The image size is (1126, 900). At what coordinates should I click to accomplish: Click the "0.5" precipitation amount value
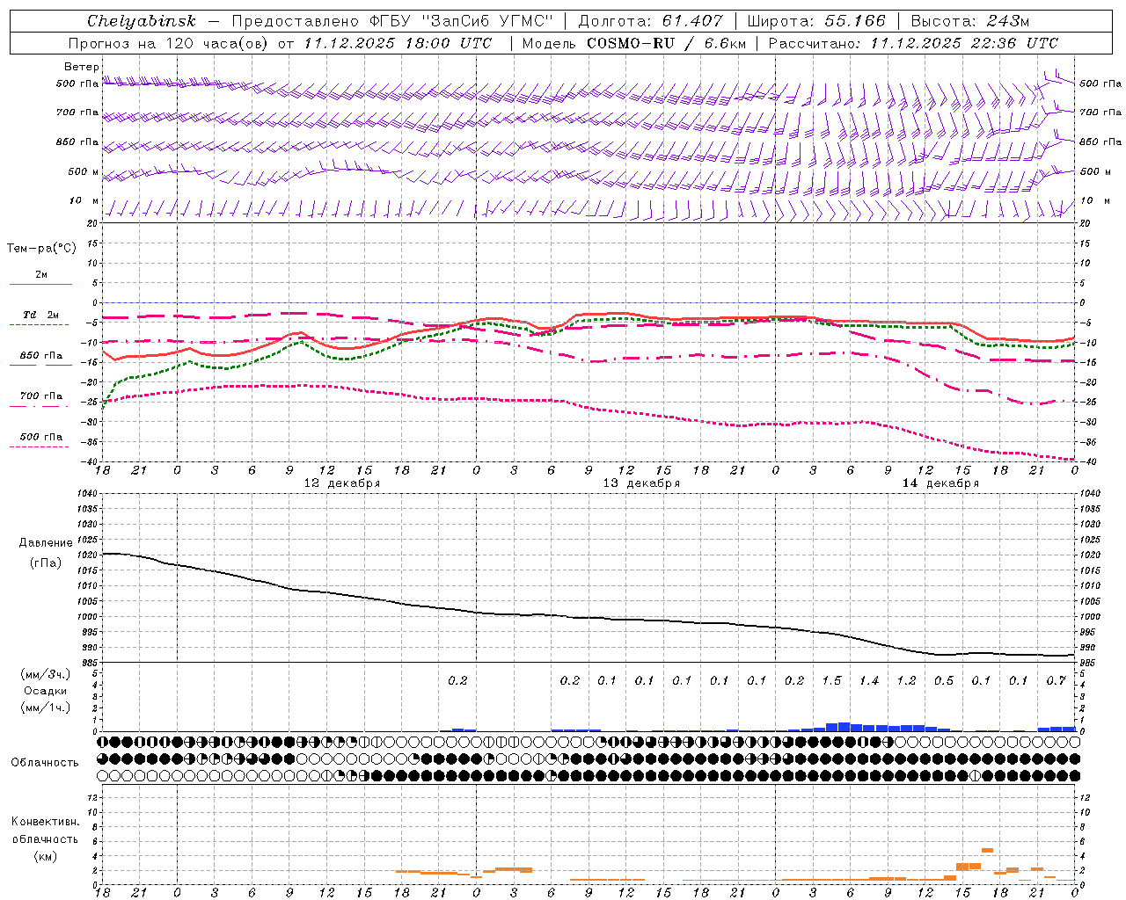coord(944,680)
